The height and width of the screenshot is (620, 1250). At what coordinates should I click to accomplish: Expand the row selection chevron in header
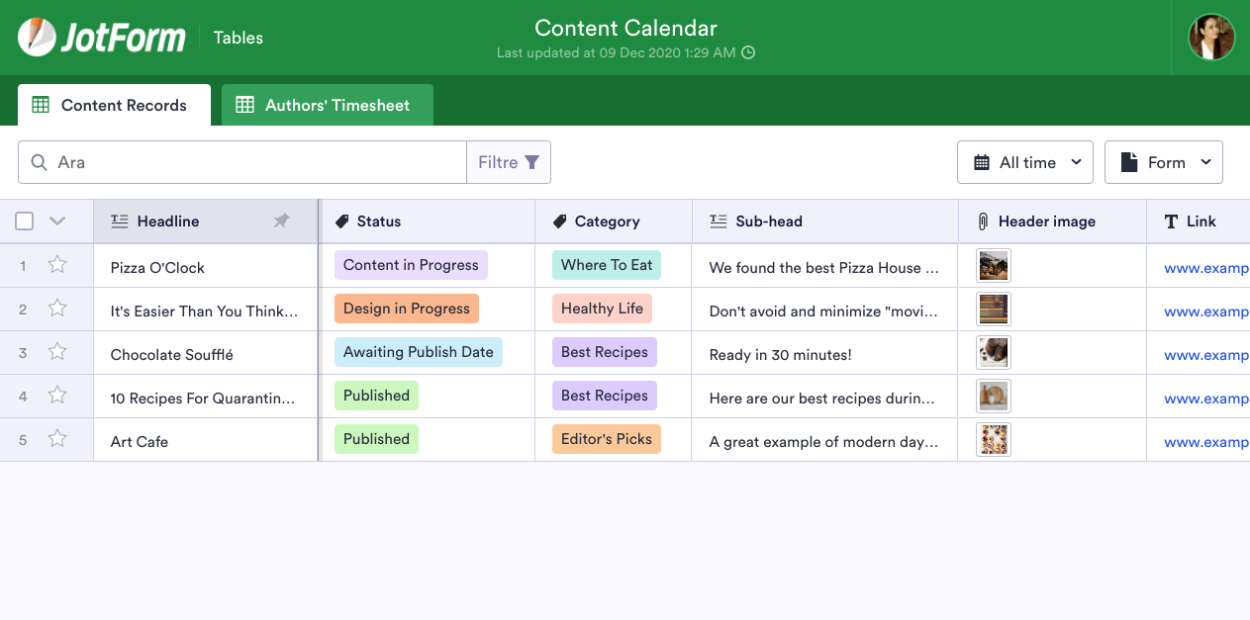(56, 221)
